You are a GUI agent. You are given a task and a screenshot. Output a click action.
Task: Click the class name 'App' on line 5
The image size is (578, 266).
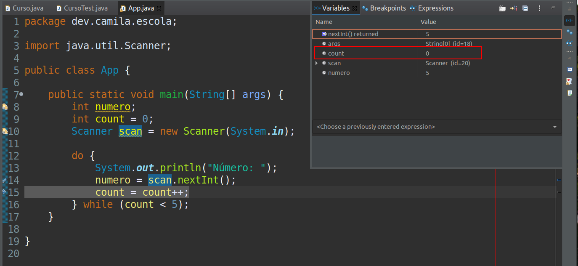(110, 70)
